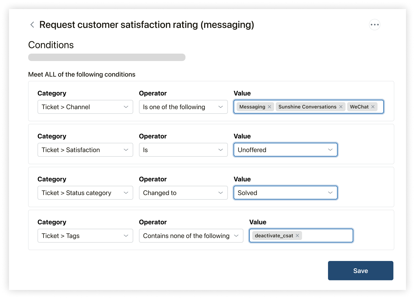Open the Solved value dropdown
Viewport: 415px width, 299px height.
(x=285, y=193)
